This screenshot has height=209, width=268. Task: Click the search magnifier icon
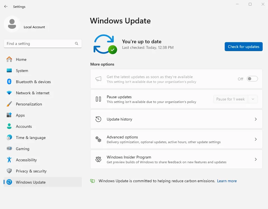click(x=77, y=44)
